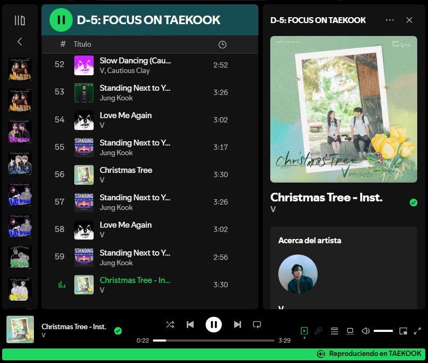Open artist V link under Love Me Again row 54
Image resolution: width=428 pixels, height=363 pixels.
pos(102,125)
